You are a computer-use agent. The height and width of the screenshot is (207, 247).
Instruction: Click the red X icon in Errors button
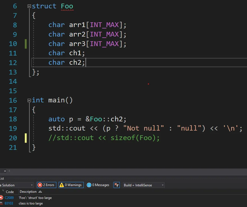click(40, 185)
